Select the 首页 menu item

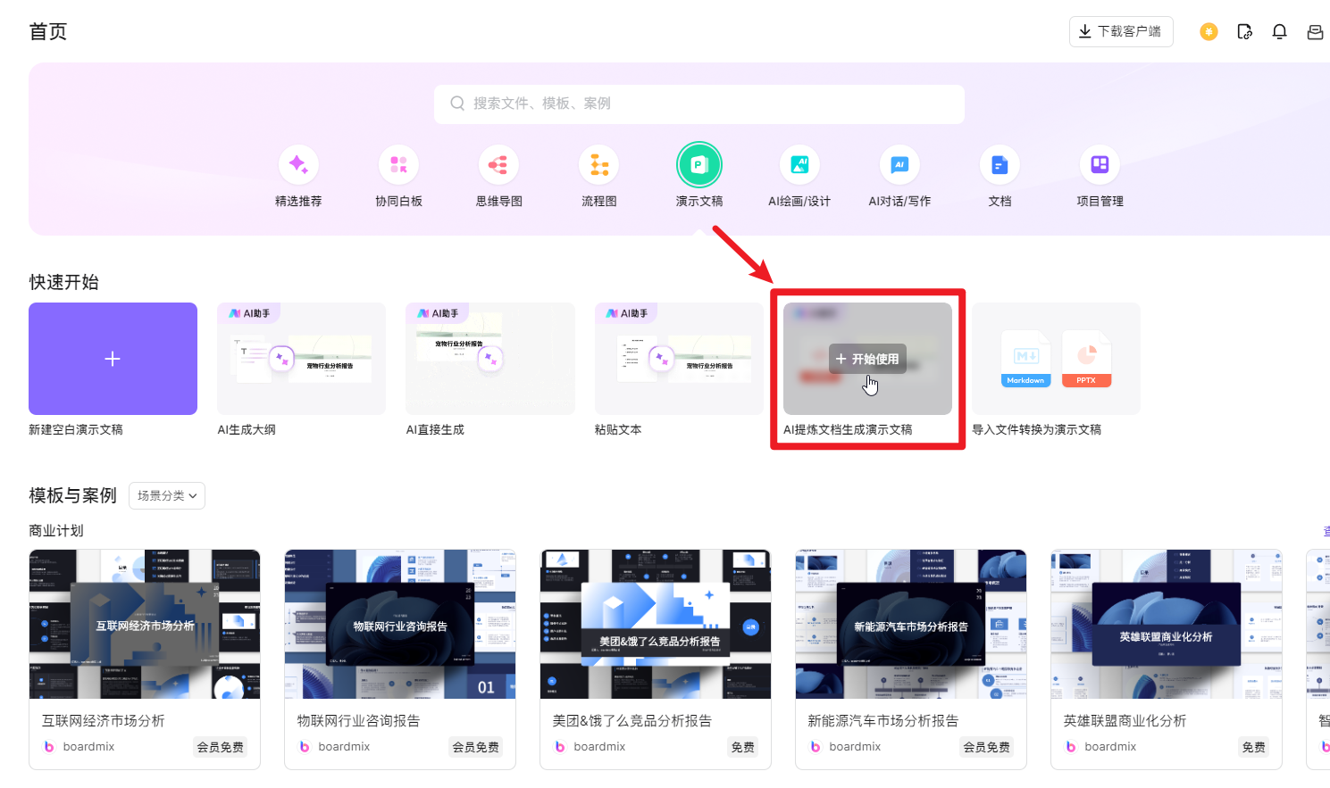point(47,30)
